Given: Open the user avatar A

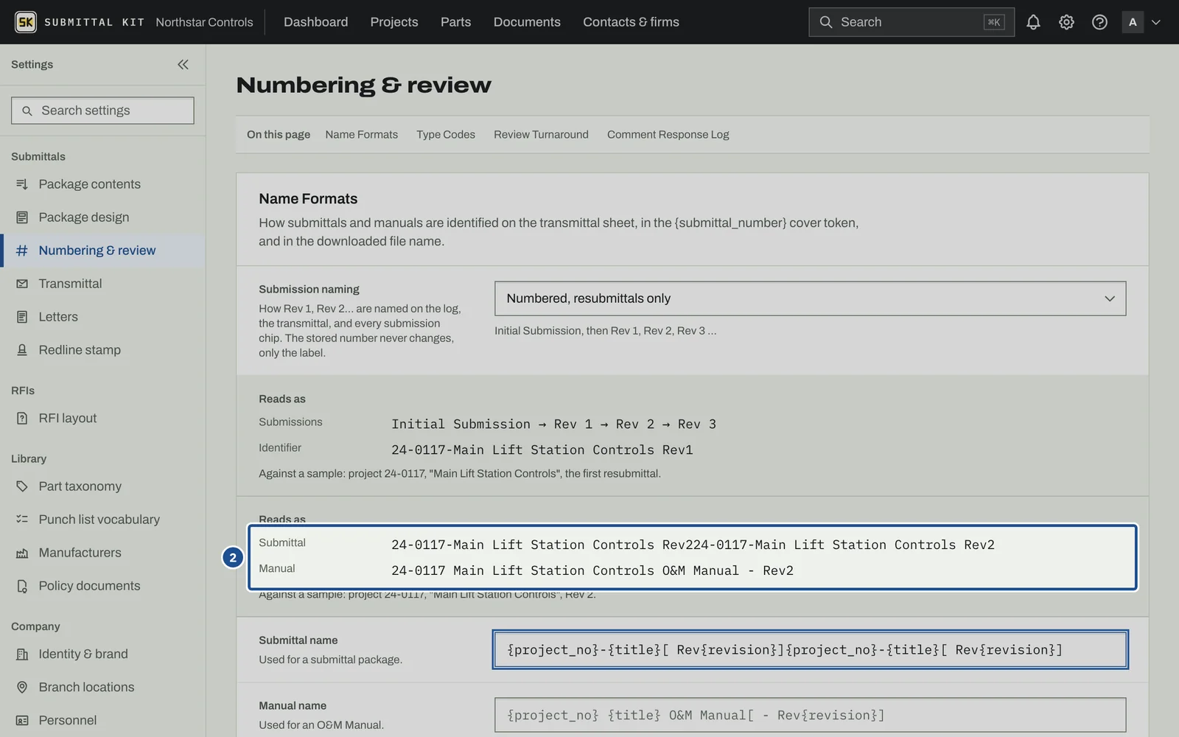Looking at the screenshot, I should click(1133, 22).
